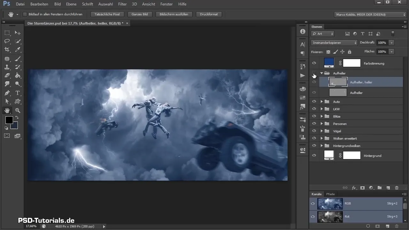This screenshot has width=409, height=230.
Task: Select the Eraser tool
Action: coord(7,76)
